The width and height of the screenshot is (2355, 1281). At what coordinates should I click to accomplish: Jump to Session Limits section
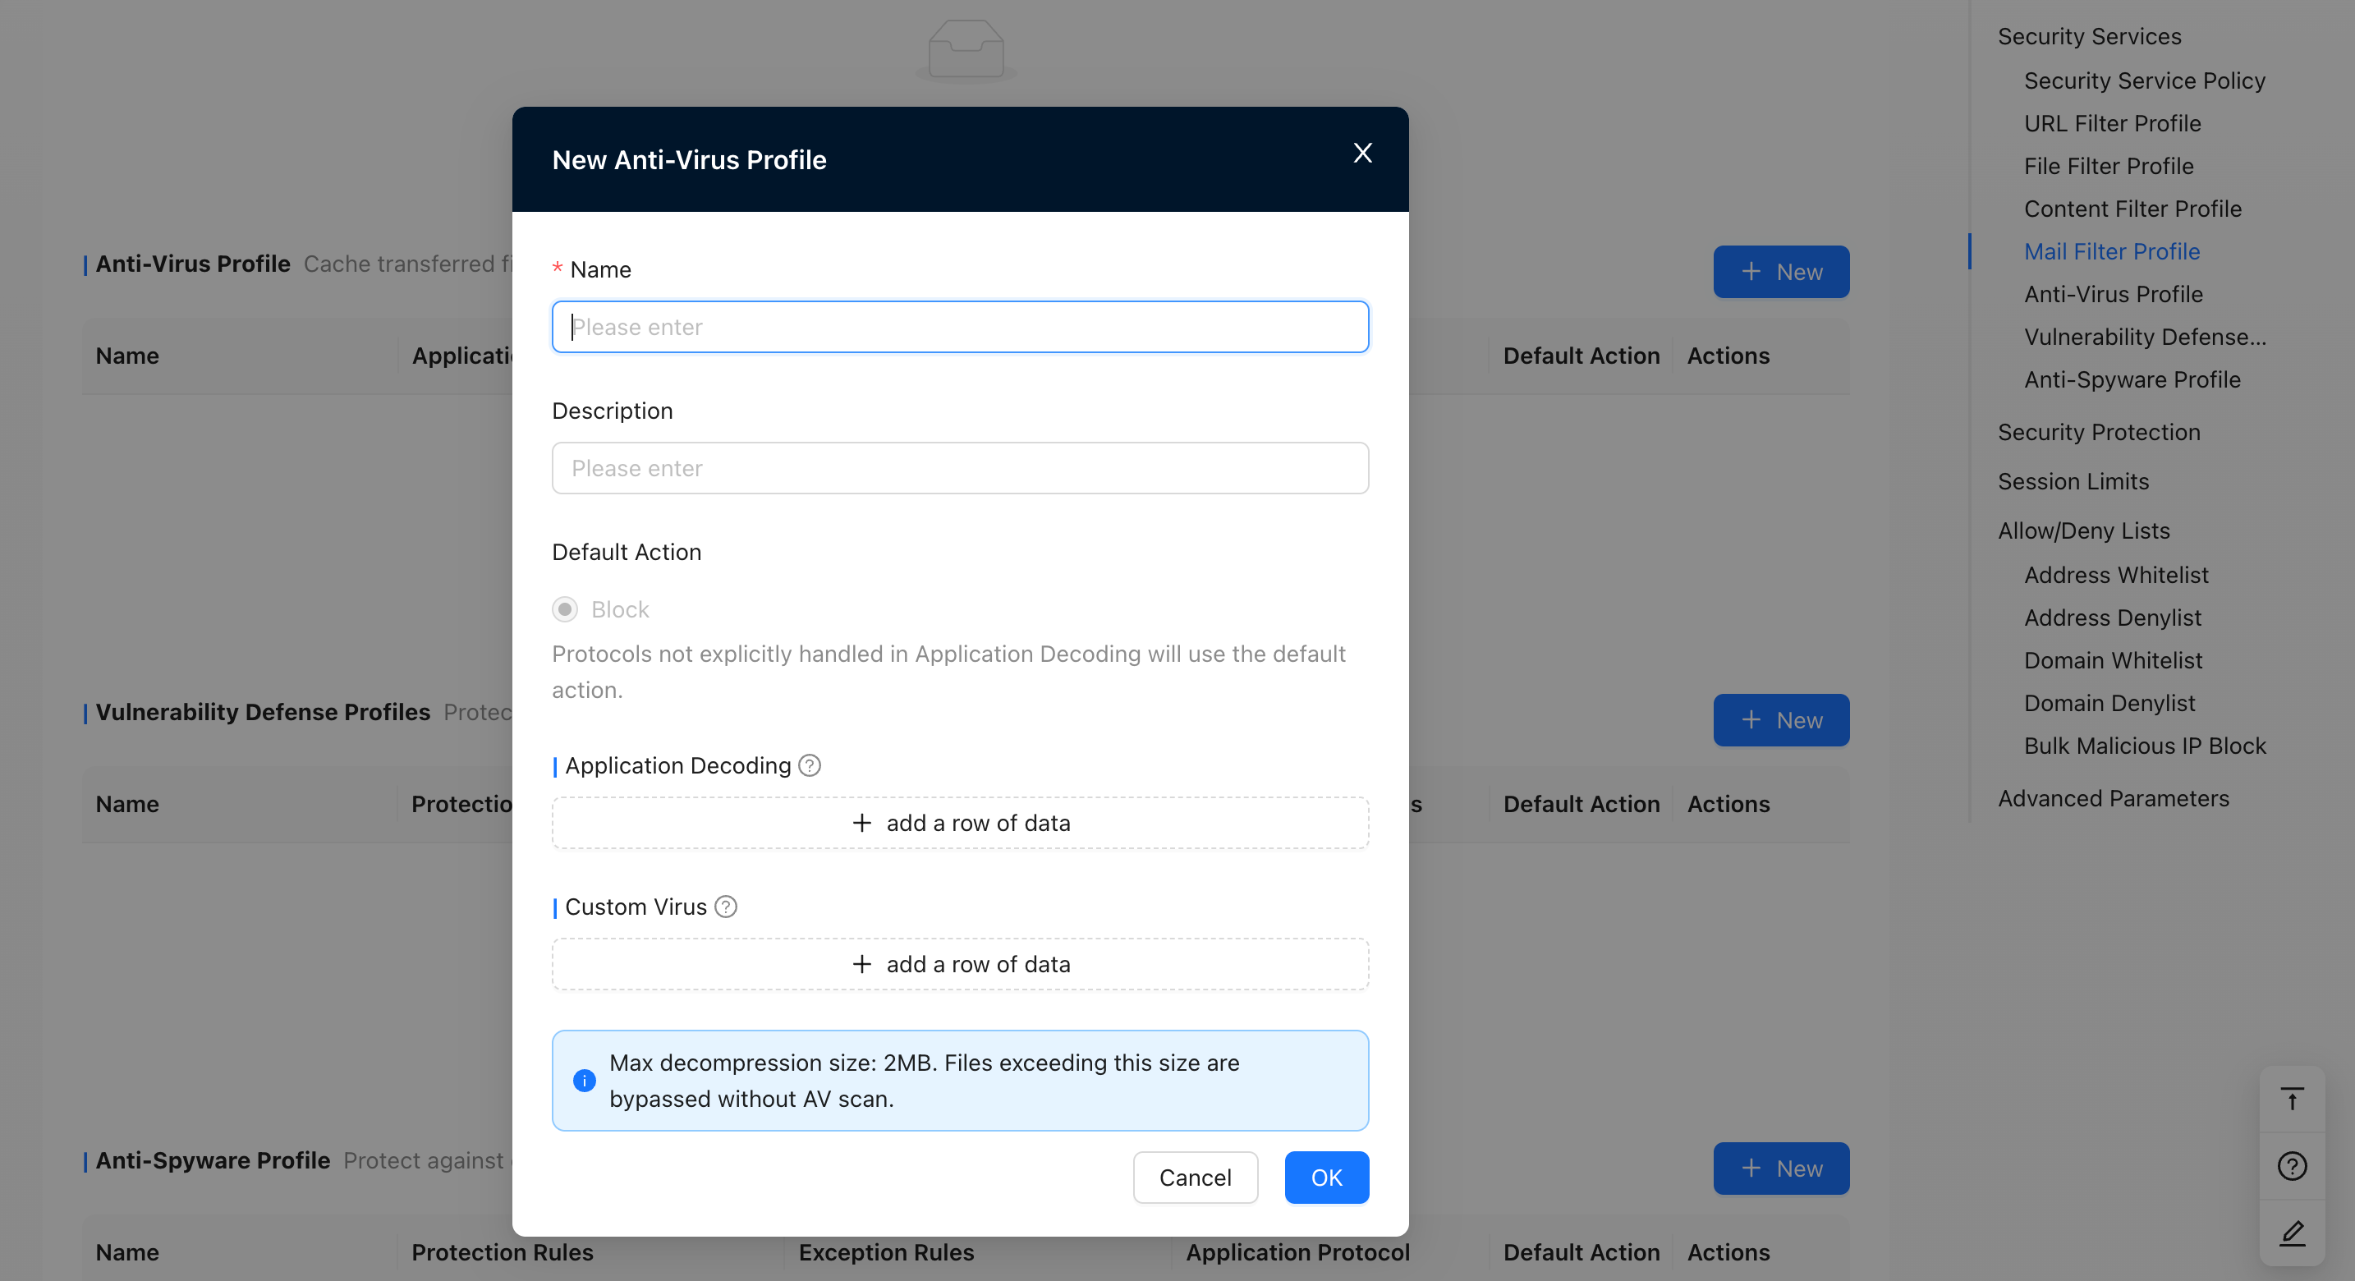(x=2073, y=482)
